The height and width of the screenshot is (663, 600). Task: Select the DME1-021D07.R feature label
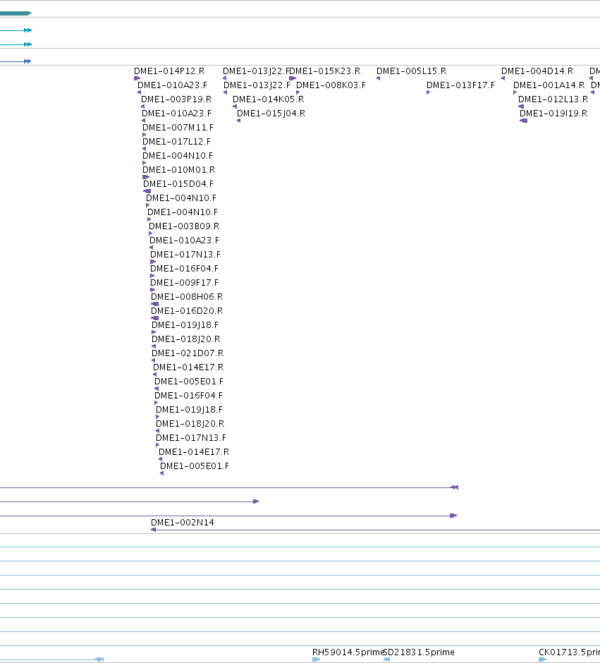(x=188, y=353)
